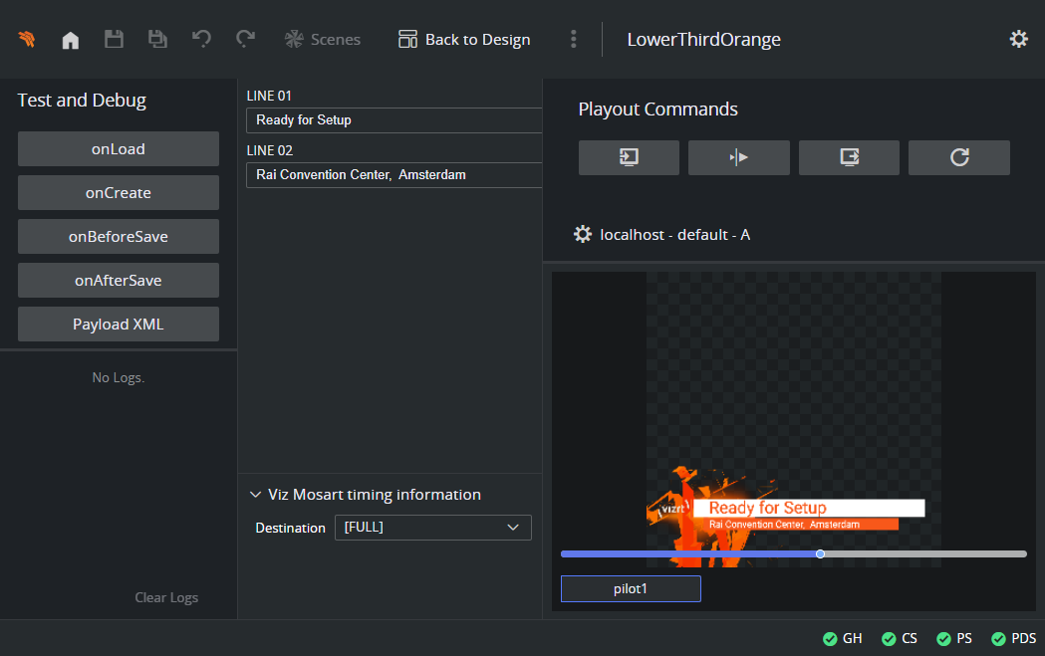1045x656 pixels.
Task: Click the preview timeline slider handle
Action: pyautogui.click(x=820, y=553)
